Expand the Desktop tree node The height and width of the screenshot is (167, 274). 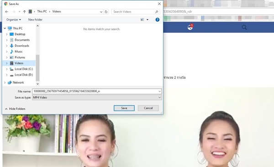pyautogui.click(x=7, y=34)
